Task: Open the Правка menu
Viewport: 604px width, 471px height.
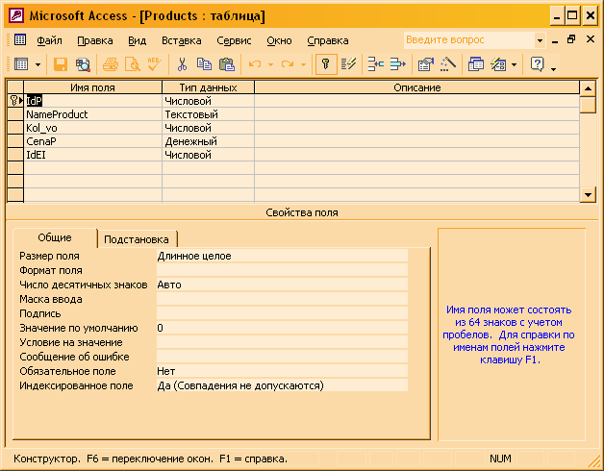Action: [x=95, y=40]
